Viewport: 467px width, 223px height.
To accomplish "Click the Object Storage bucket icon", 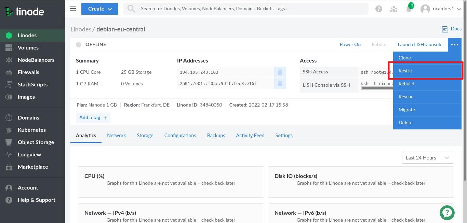I will 9,142.
